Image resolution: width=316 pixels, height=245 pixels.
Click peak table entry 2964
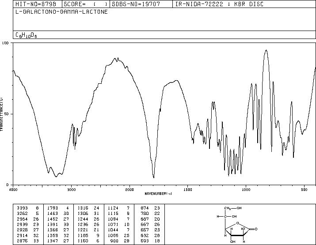pyautogui.click(x=23, y=219)
